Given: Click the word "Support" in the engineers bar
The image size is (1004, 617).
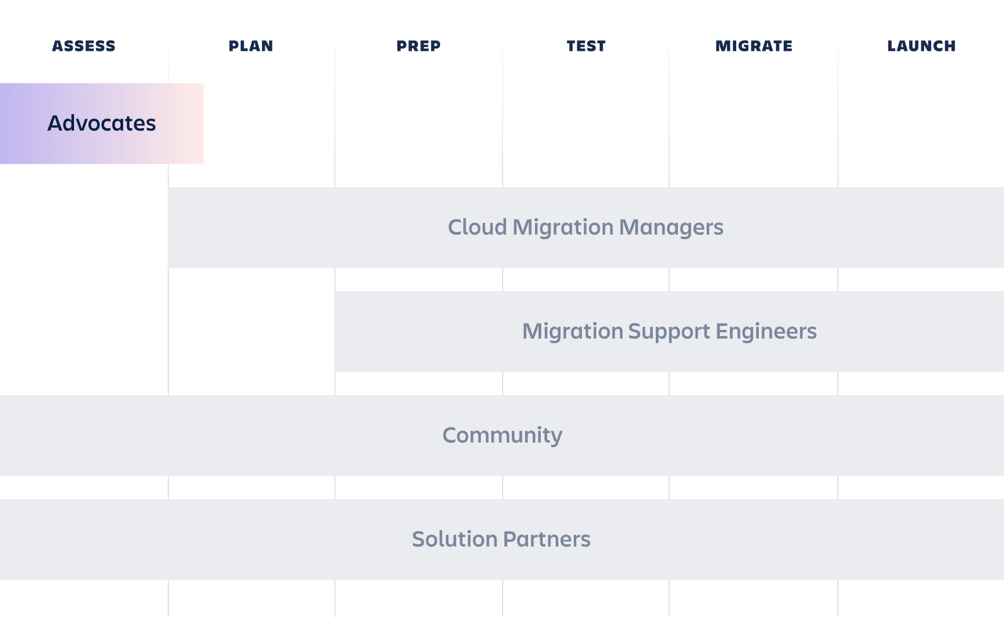Looking at the screenshot, I should [669, 332].
